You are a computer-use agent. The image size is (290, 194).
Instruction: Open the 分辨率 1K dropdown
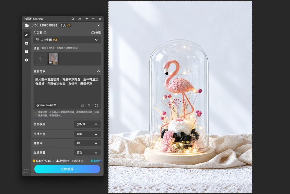[87, 143]
